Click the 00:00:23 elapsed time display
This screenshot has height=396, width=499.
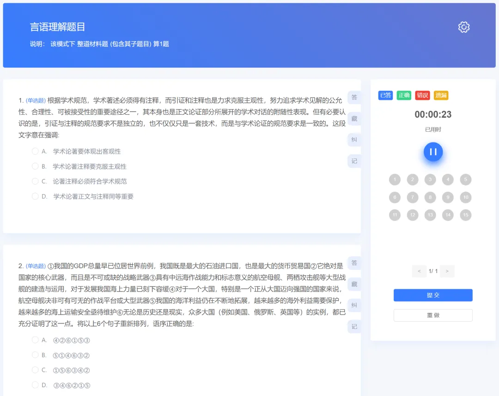pyautogui.click(x=433, y=114)
